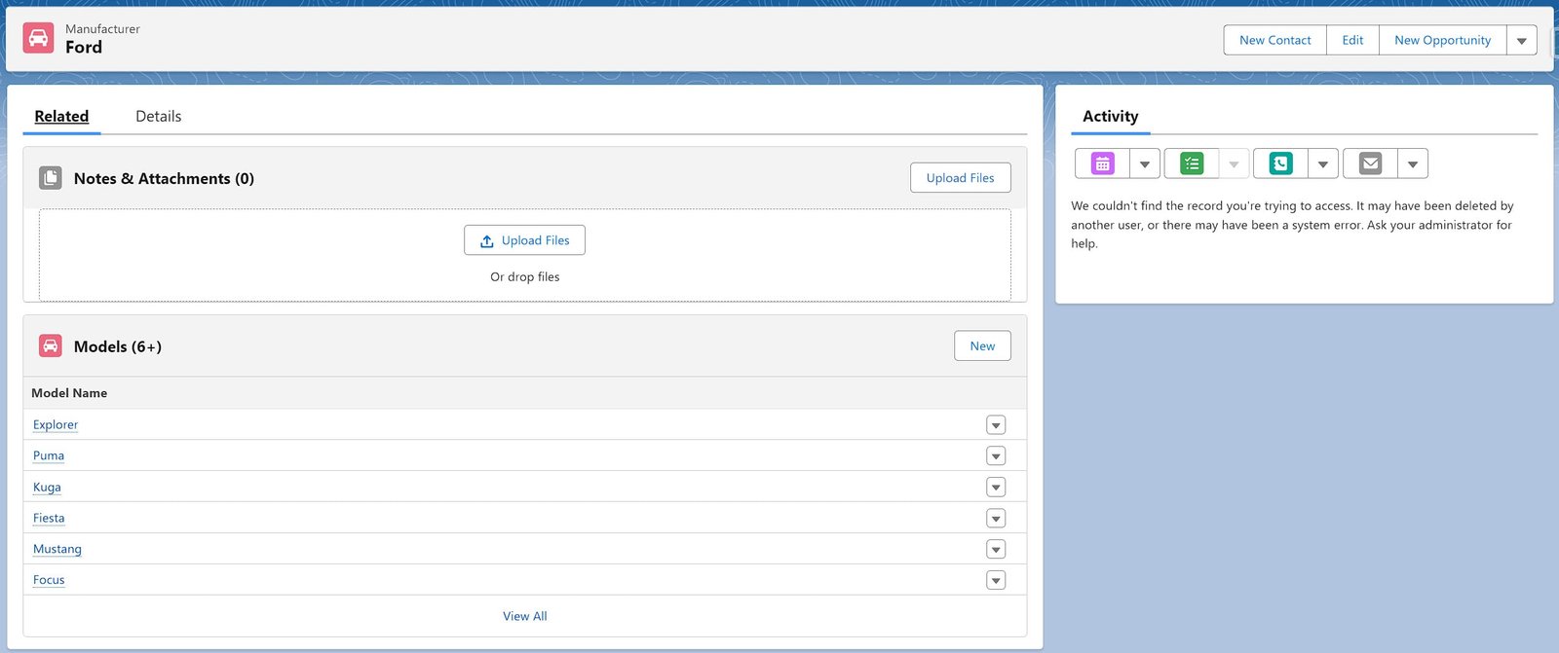This screenshot has width=1559, height=653.
Task: Show row actions for Focus model
Action: [x=996, y=581]
